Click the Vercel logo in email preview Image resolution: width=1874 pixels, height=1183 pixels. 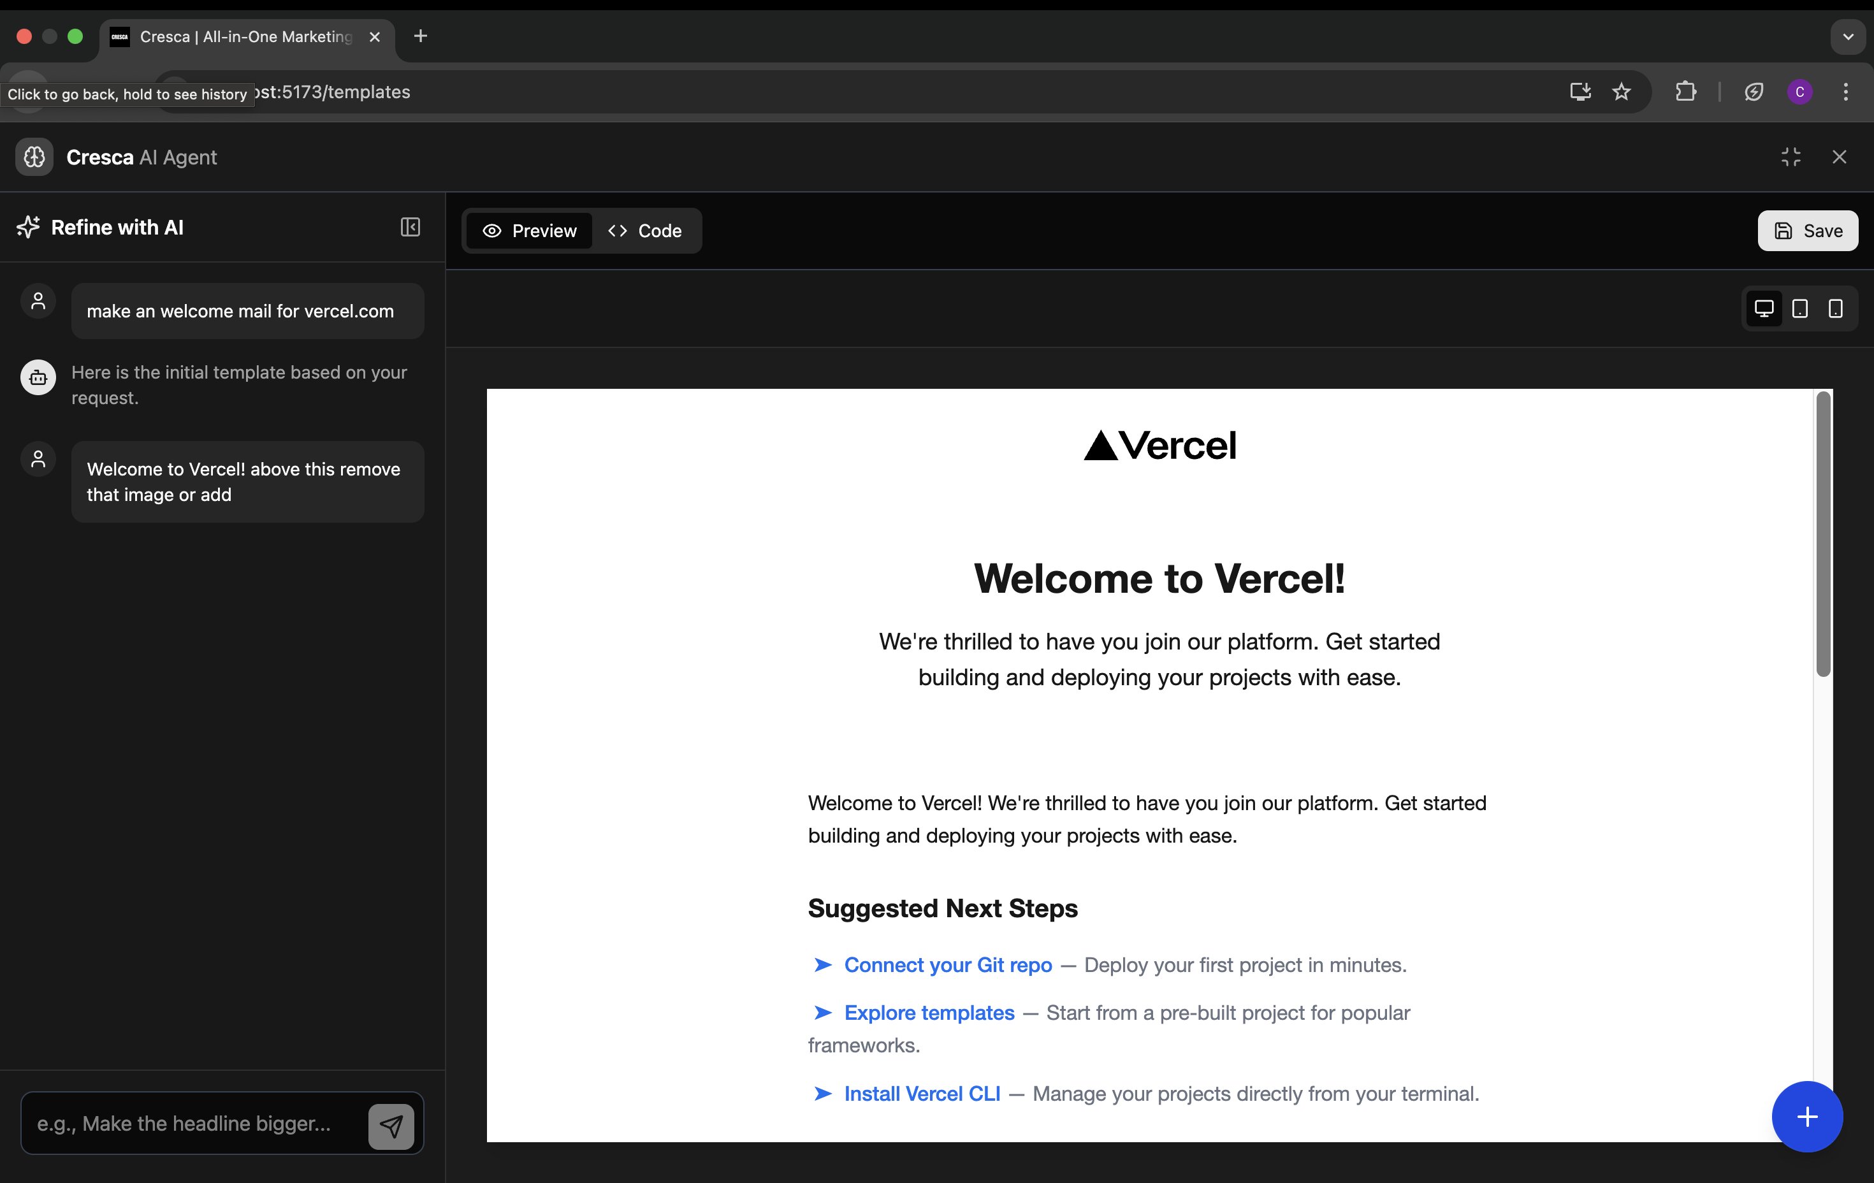point(1159,446)
